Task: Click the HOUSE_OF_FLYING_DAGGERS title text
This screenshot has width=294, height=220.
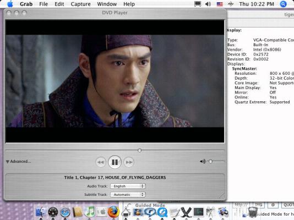Action: coord(135,178)
